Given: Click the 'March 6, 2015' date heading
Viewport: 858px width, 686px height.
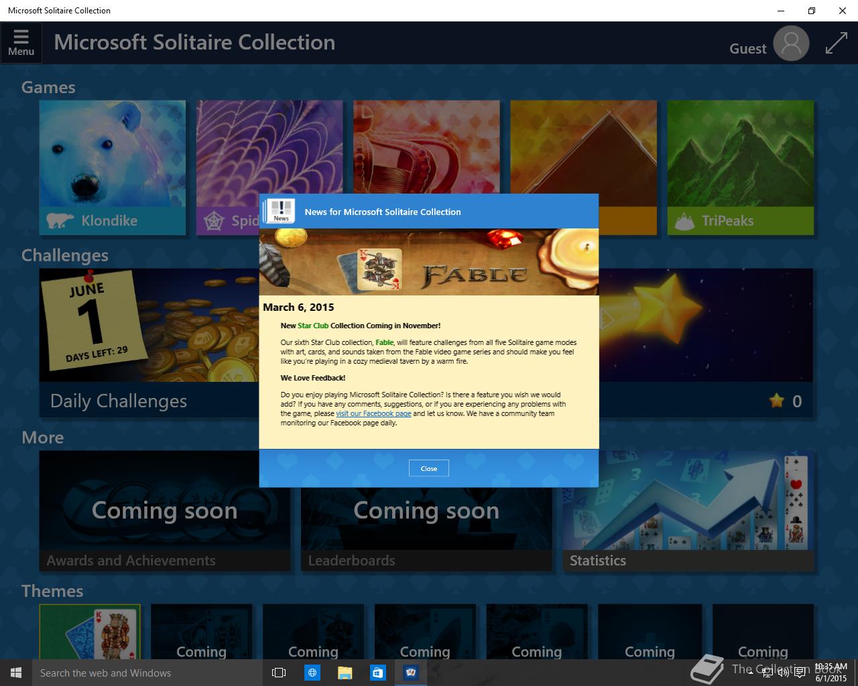Looking at the screenshot, I should (x=298, y=307).
